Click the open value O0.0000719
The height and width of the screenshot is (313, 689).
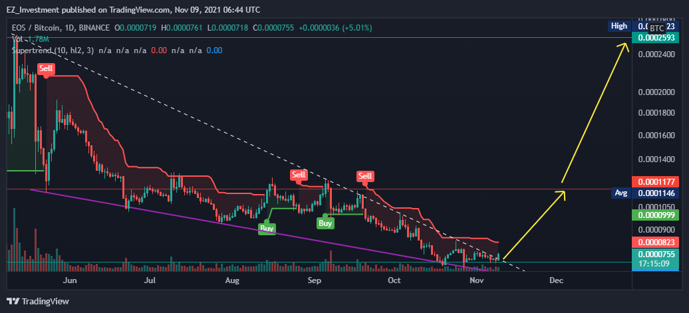[x=136, y=28]
